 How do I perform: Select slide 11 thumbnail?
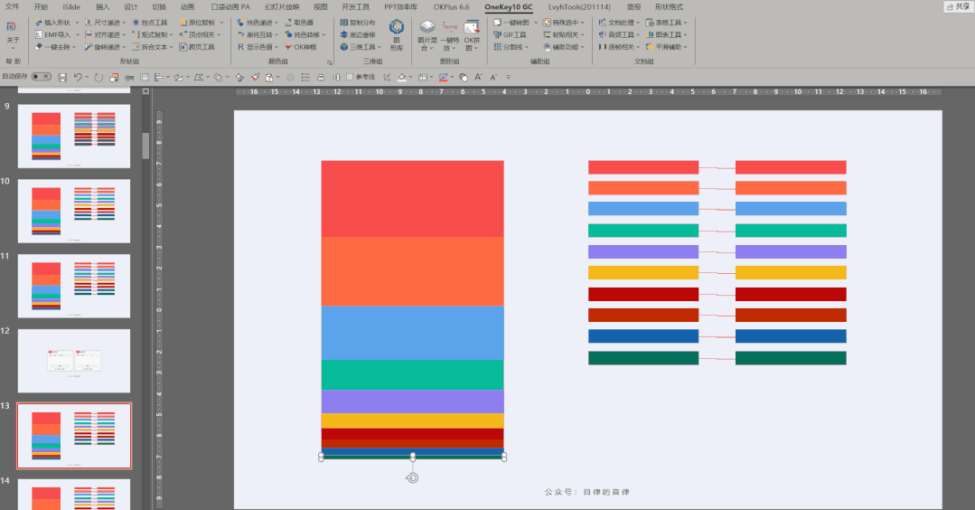74,286
